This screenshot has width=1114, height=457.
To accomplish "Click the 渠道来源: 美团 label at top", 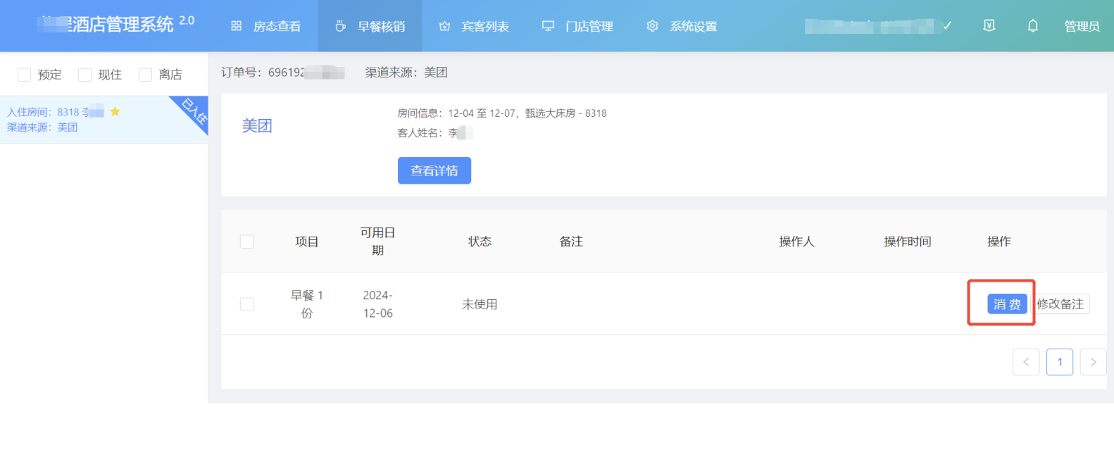I will 406,72.
